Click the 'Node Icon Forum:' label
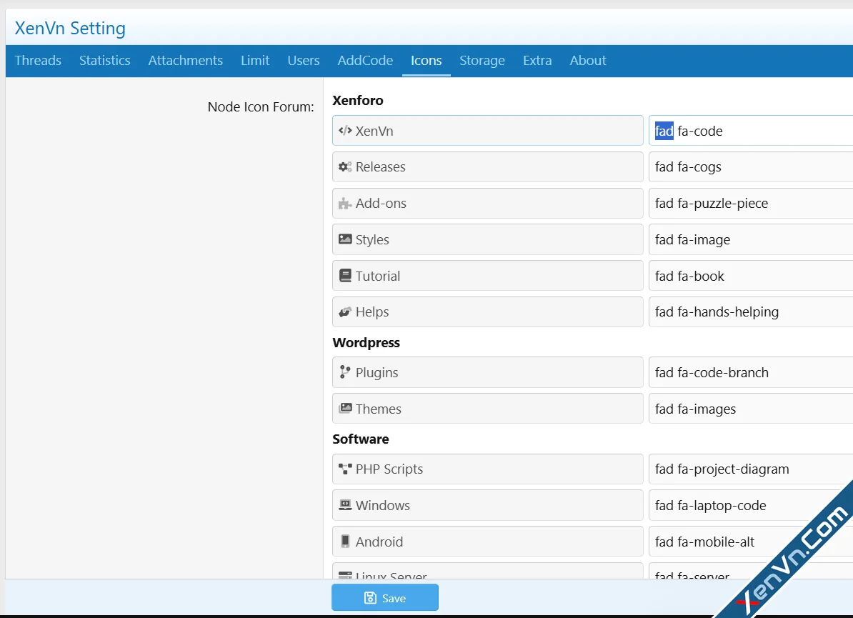 coord(261,106)
